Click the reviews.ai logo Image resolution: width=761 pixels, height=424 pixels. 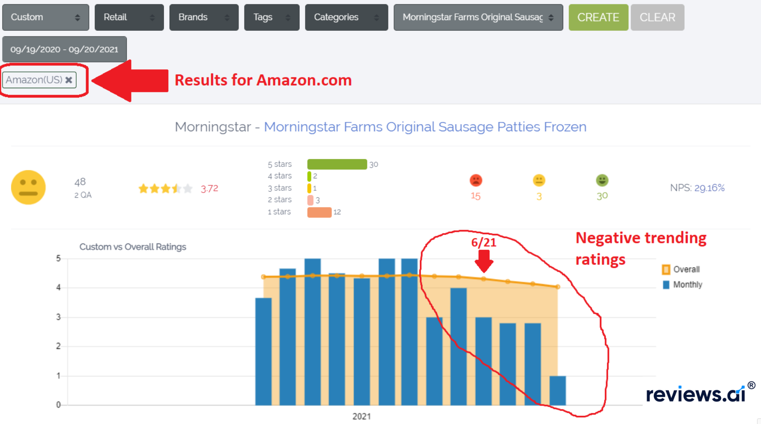tap(700, 393)
